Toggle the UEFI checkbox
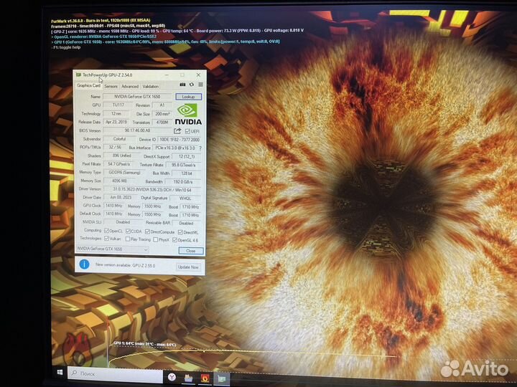 click(x=187, y=131)
